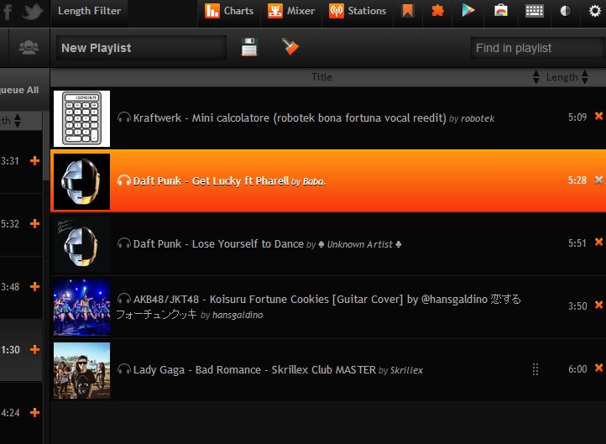Open the Unknown Artist uploader link

click(x=360, y=244)
